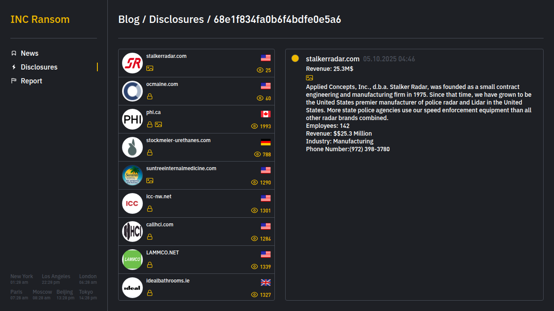Viewport: 554px width, 311px height.
Task: Click the lock icon under ocmaine.com
Action: (x=150, y=96)
